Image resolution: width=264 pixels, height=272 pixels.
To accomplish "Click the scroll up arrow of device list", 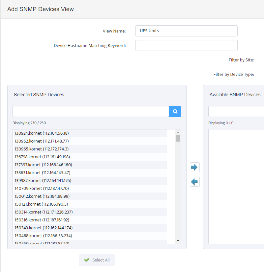I will pos(178,132).
